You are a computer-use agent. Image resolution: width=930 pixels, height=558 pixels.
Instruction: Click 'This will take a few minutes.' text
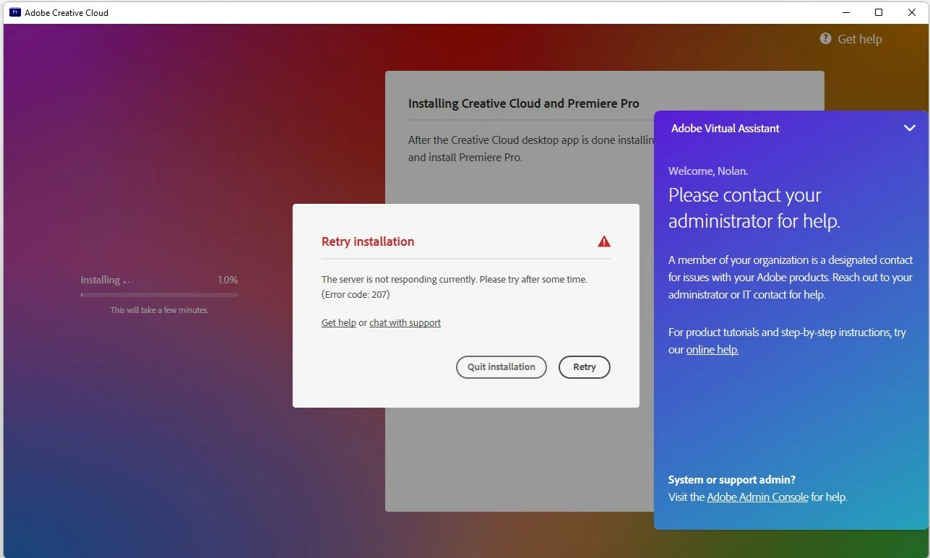(x=159, y=310)
